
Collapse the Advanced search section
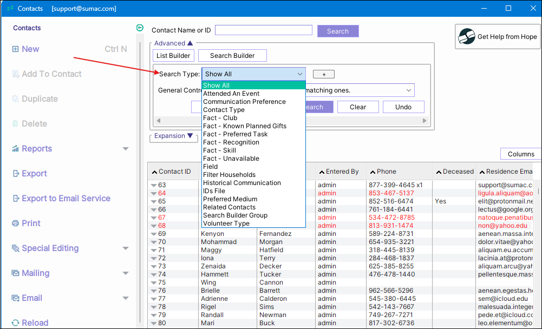pyautogui.click(x=190, y=43)
